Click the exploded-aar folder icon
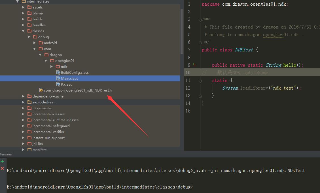 coord(29,102)
